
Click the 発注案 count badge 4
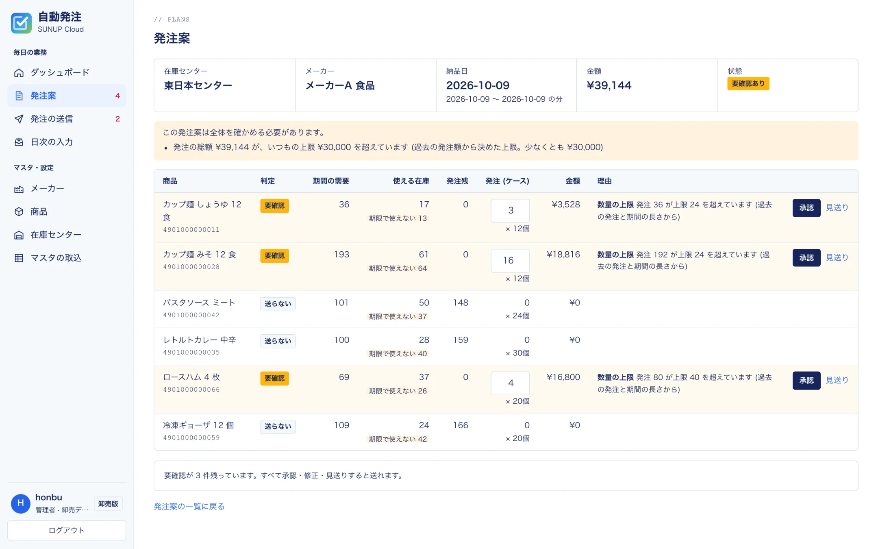coord(117,96)
